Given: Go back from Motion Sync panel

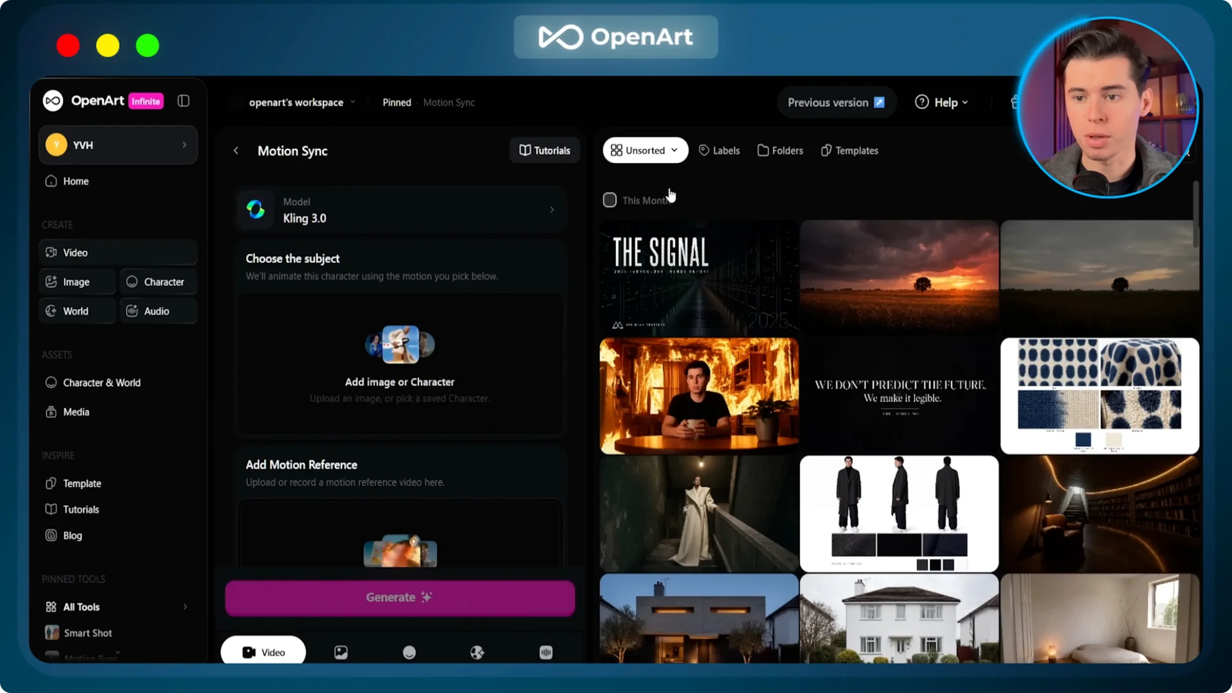Looking at the screenshot, I should 236,151.
